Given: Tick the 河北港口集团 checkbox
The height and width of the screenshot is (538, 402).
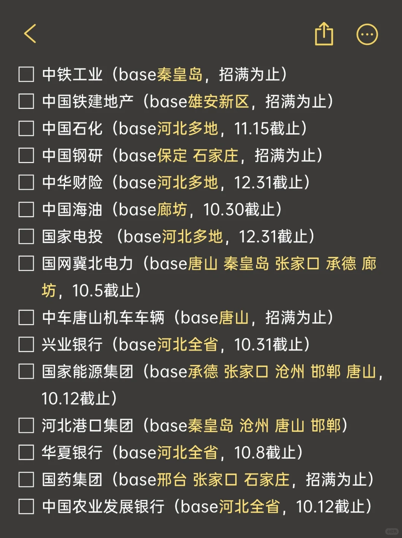Looking at the screenshot, I should [26, 425].
